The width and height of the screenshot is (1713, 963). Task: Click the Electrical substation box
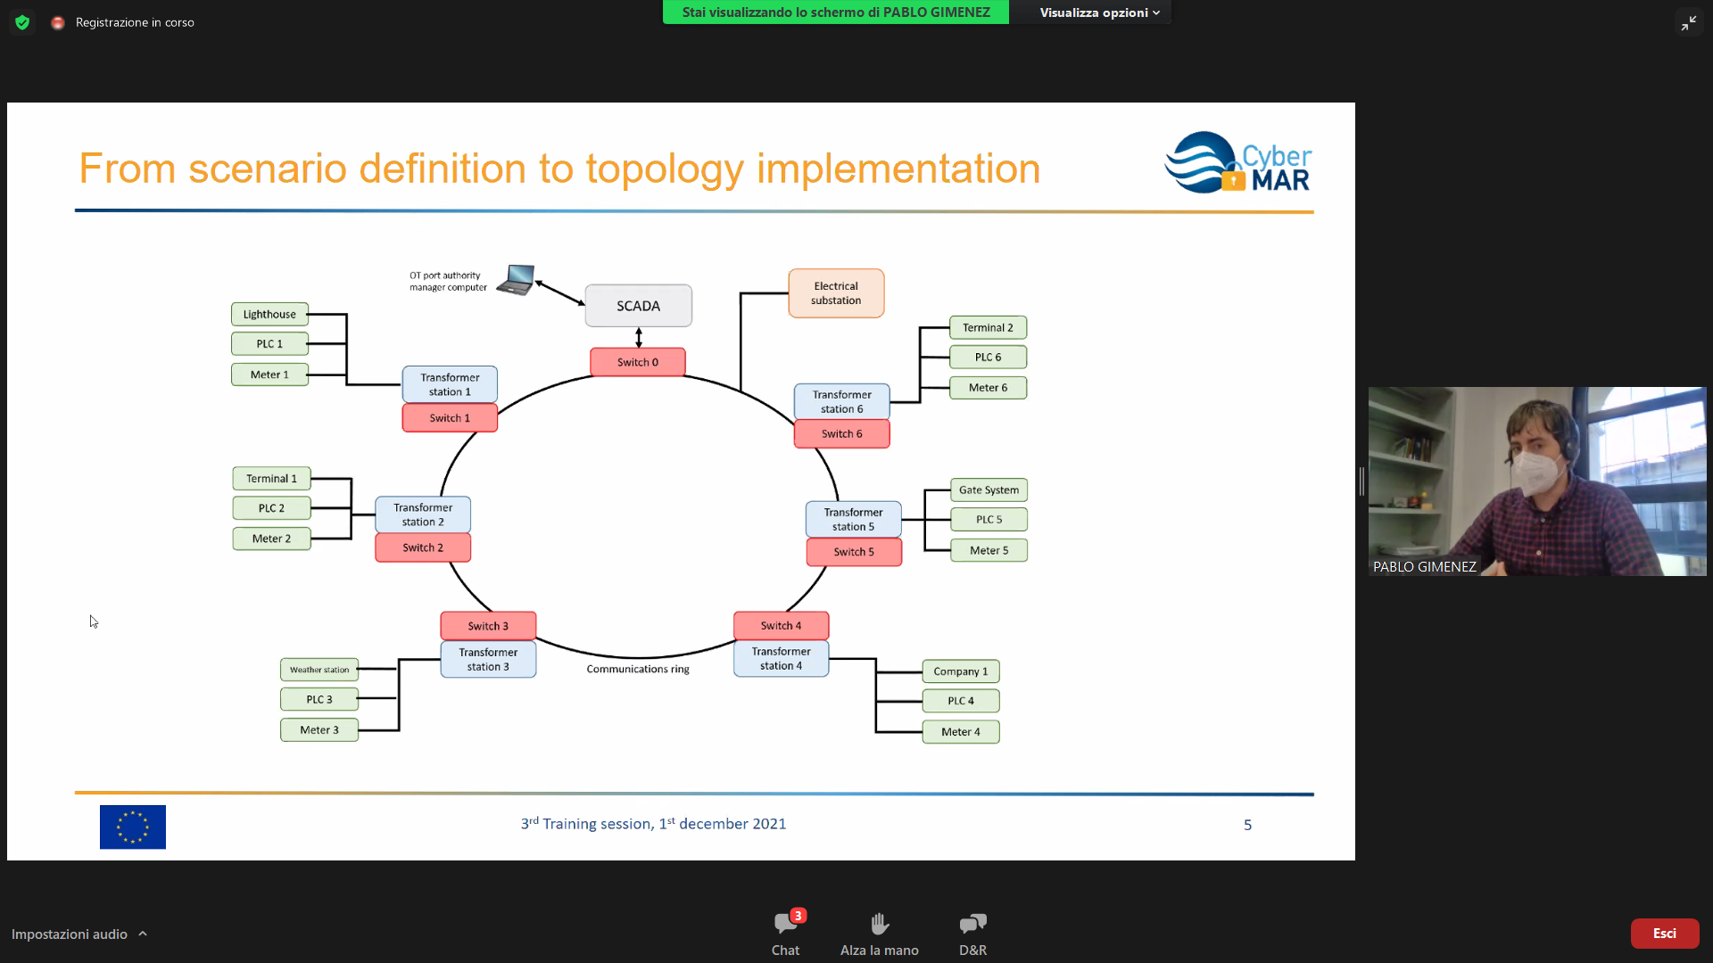pos(836,293)
